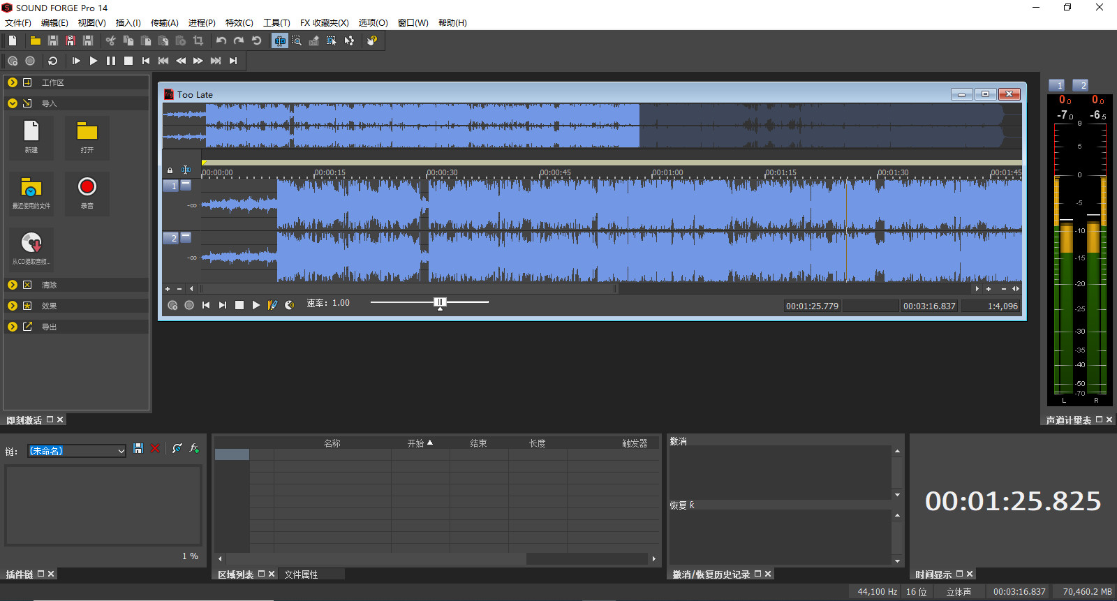Image resolution: width=1117 pixels, height=601 pixels.
Task: Click the 速率 playback rate slider handle
Action: pos(440,302)
